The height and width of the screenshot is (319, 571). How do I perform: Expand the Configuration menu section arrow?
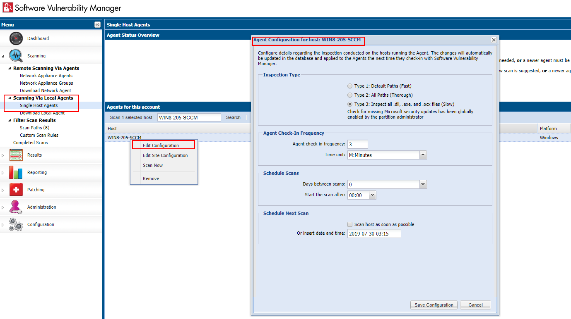pyautogui.click(x=3, y=225)
